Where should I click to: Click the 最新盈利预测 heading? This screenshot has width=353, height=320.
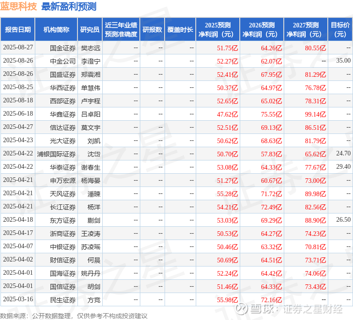(69, 6)
